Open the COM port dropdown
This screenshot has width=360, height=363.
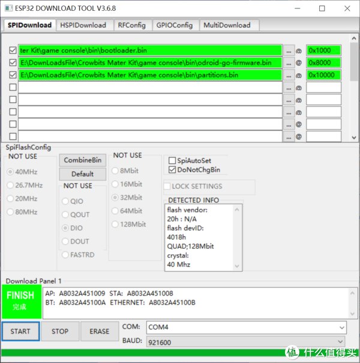point(342,328)
